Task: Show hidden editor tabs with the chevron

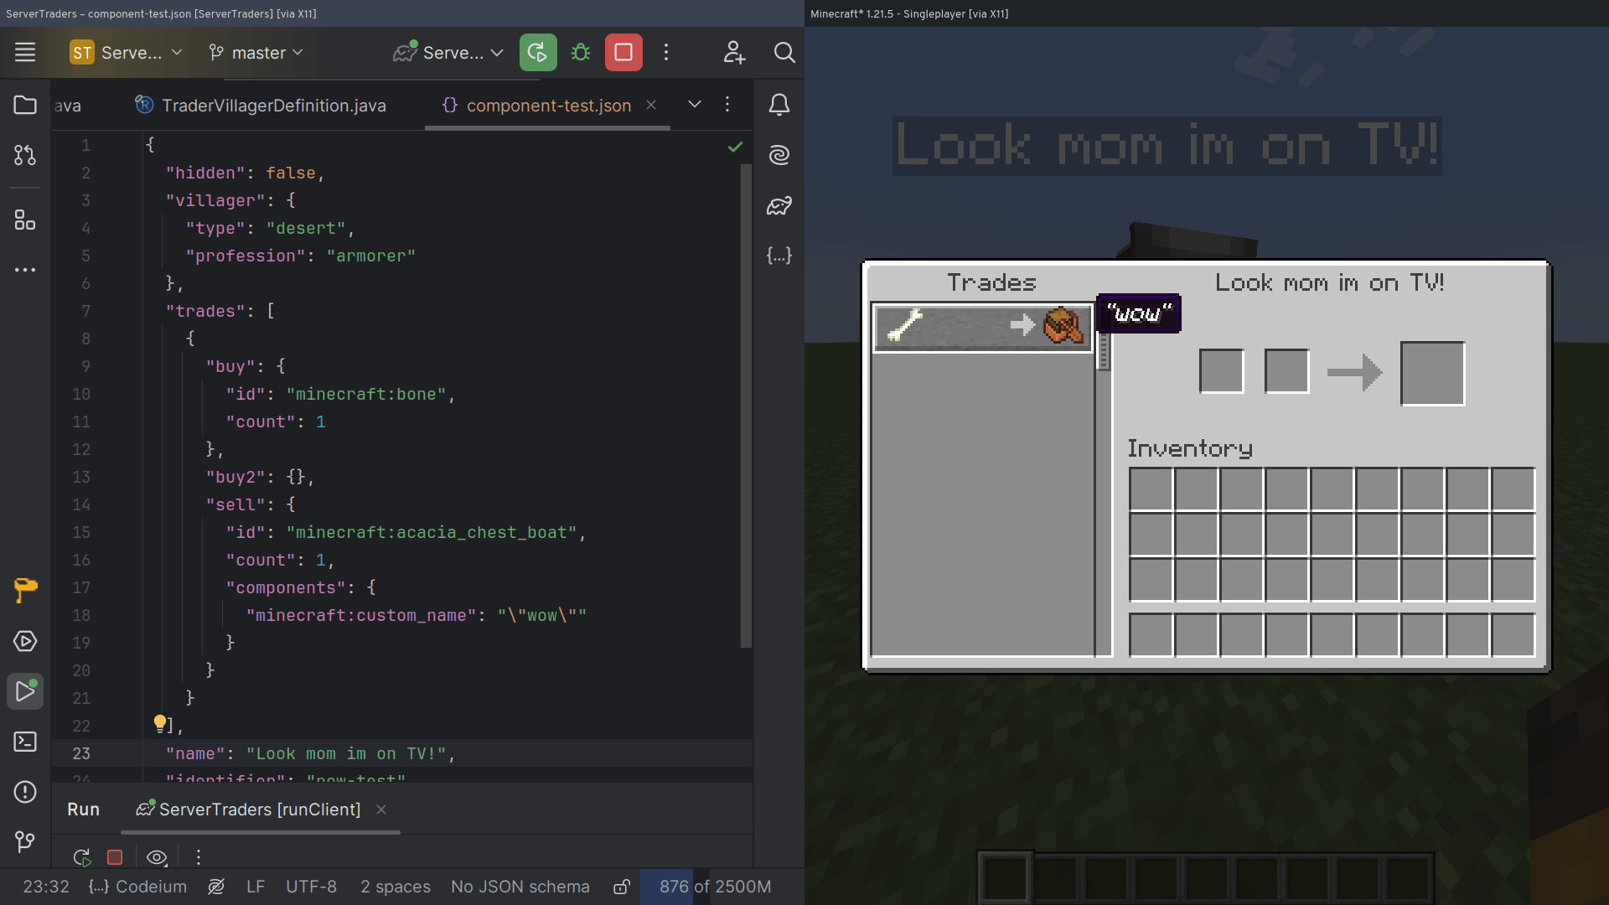Action: [694, 105]
